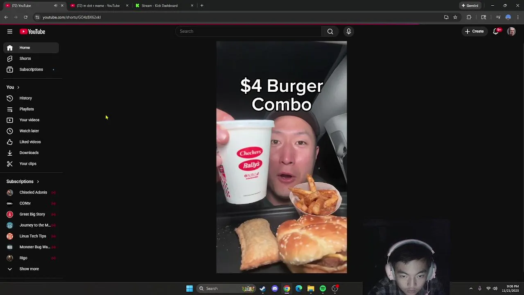Open Steam from the taskbar
This screenshot has height=295, width=524.
[262, 288]
